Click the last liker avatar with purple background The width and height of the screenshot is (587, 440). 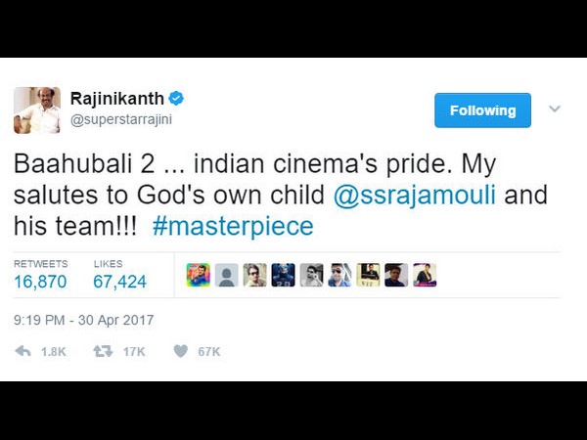425,275
